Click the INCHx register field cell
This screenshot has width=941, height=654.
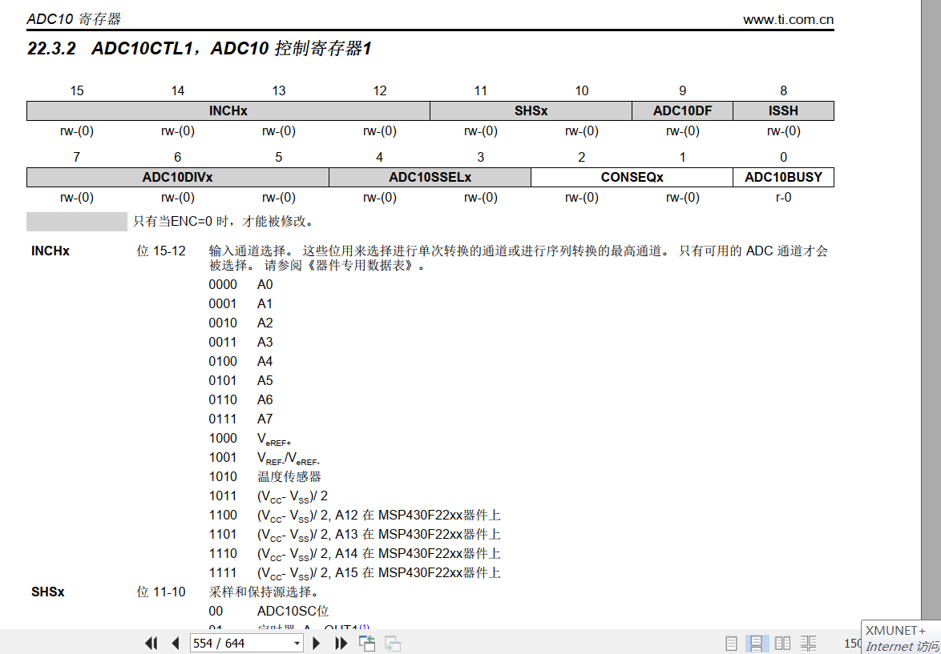(228, 111)
